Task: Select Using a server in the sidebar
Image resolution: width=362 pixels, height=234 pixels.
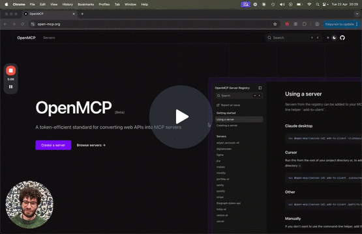Action: (x=239, y=120)
